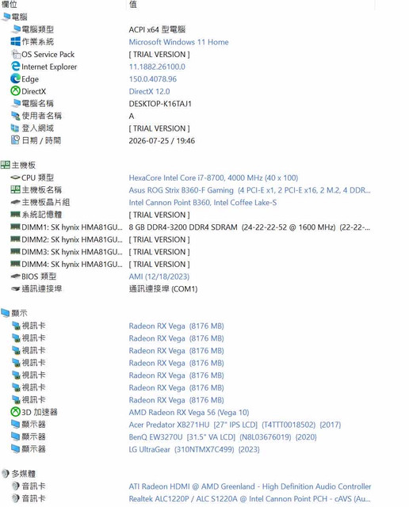Select the Internet Explorer icon
This screenshot has height=507, width=409.
tap(16, 67)
